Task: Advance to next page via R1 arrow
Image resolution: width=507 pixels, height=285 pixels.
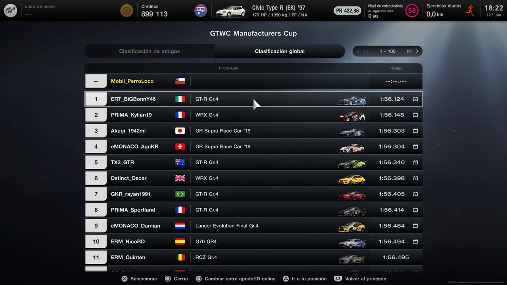Action: (416, 51)
